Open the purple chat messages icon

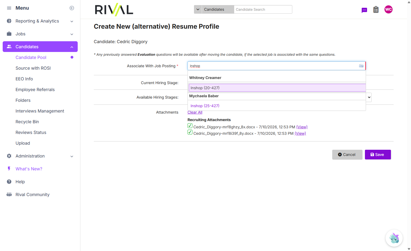pyautogui.click(x=364, y=10)
